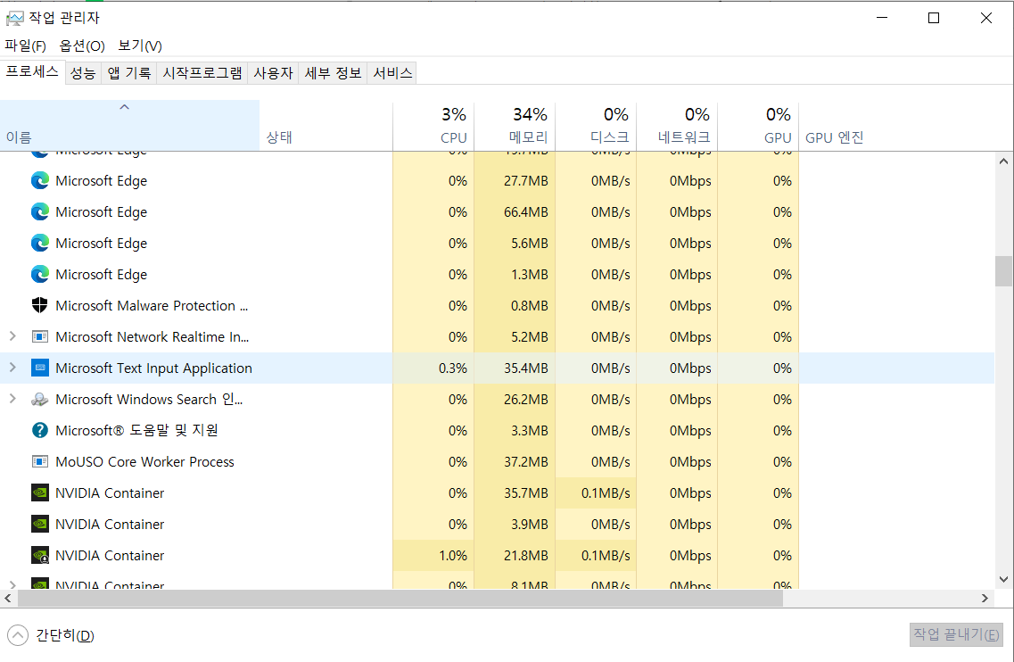Switch to the 앱 기록 tab

129,73
